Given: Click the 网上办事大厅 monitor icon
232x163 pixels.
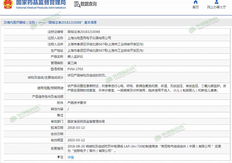Looking at the screenshot, I should pos(216,2).
